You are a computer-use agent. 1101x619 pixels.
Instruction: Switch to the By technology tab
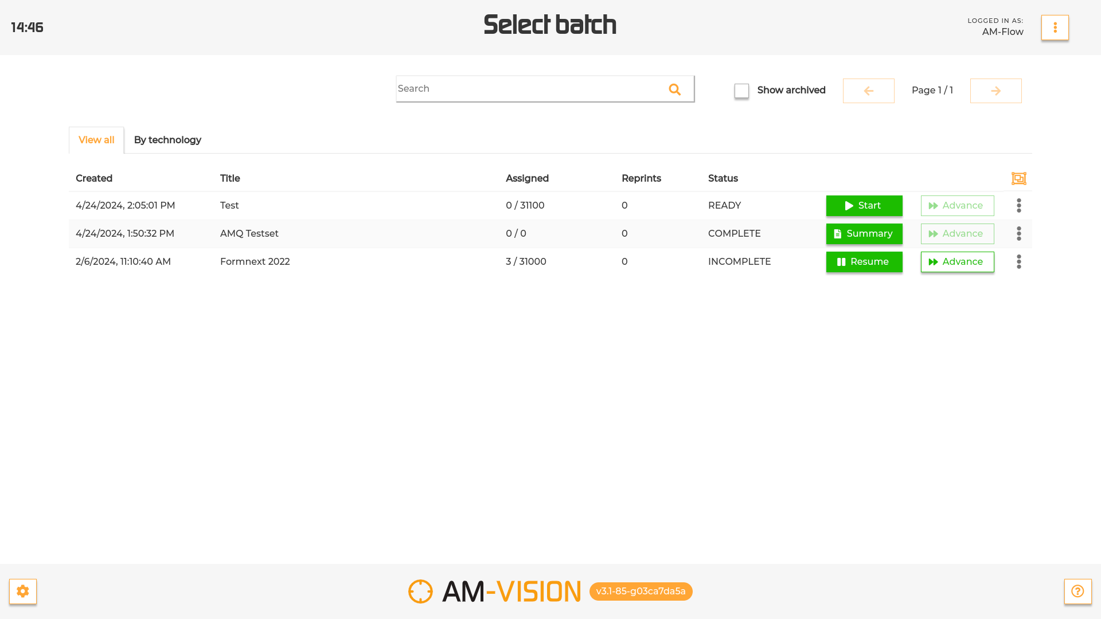pyautogui.click(x=167, y=140)
